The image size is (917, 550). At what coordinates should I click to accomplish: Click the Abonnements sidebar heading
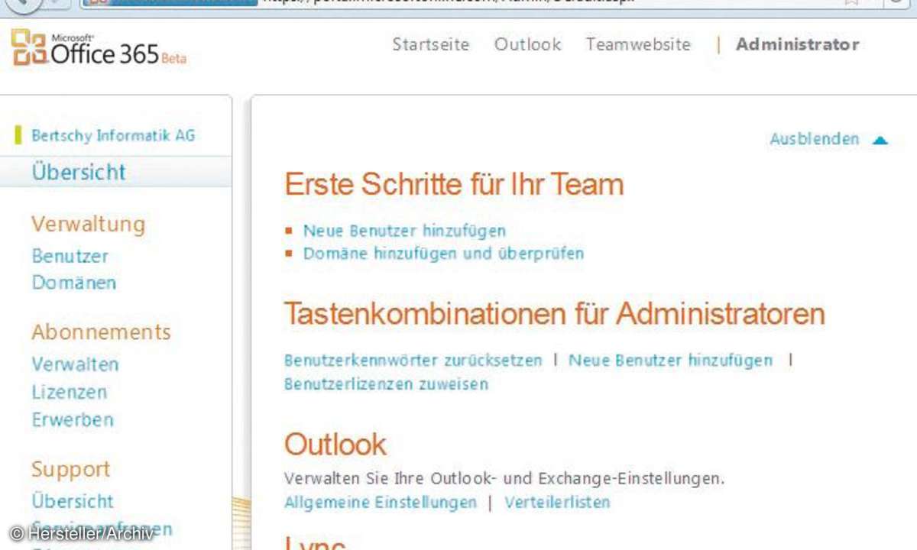(x=101, y=332)
